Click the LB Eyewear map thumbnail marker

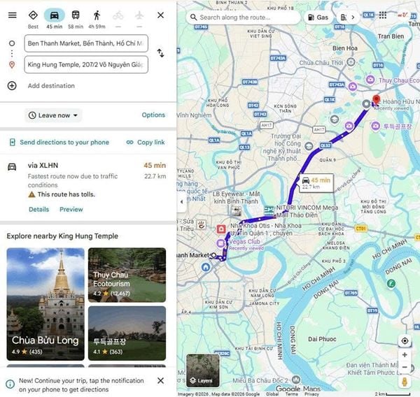point(237,211)
